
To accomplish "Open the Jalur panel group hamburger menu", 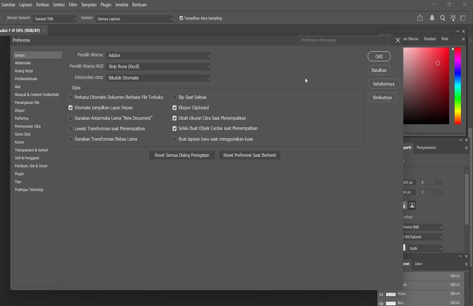I will point(466,264).
